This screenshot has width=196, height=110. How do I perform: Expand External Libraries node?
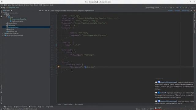click(x=3, y=33)
